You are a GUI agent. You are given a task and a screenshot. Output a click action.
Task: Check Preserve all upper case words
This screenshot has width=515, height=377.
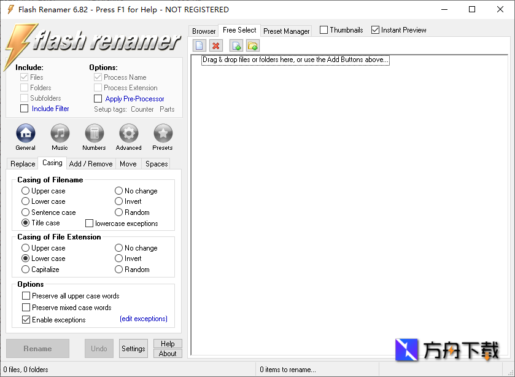26,295
